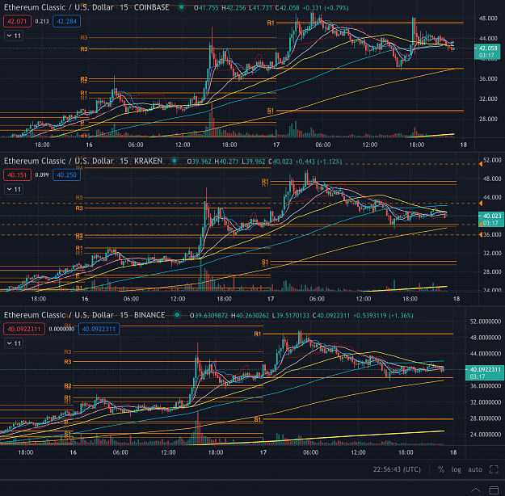Click COINBASE spread value 0.213

tap(42, 21)
